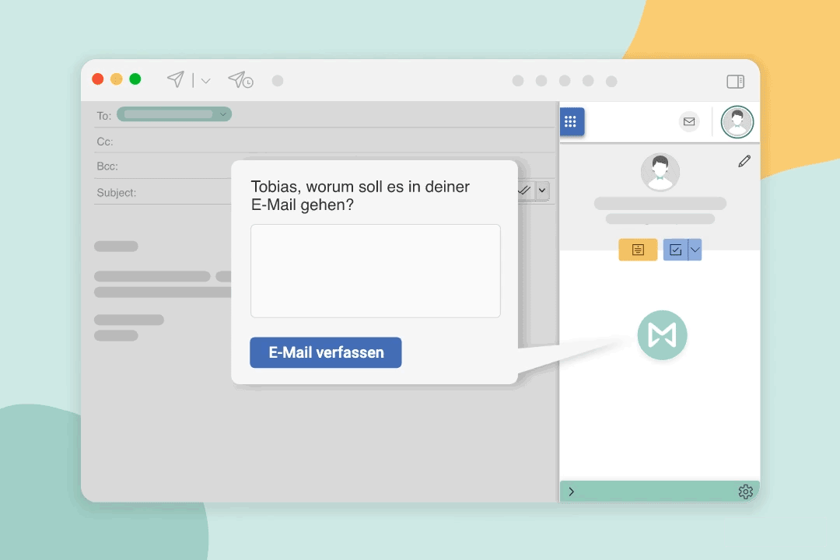The width and height of the screenshot is (840, 560).
Task: Click into the Bcc field
Action: [164, 166]
